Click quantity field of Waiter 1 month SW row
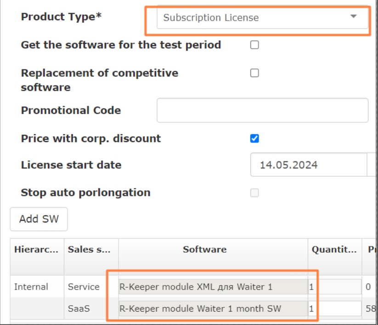This screenshot has width=378, height=325. click(335, 308)
